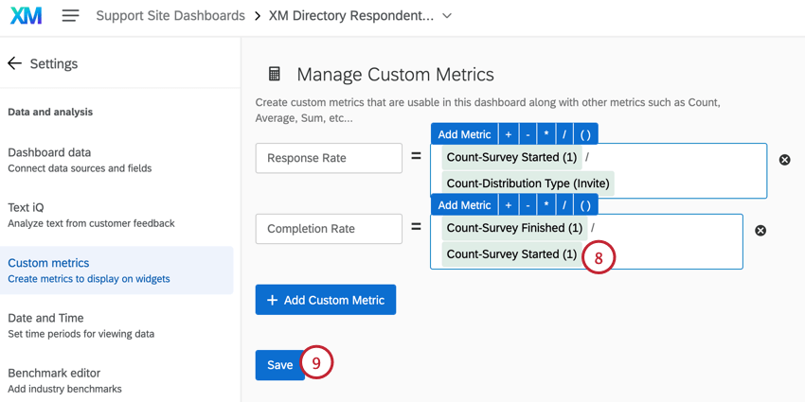Expand the XM Directory Respondent dropdown chevron
Image resolution: width=805 pixels, height=402 pixels.
[x=447, y=16]
